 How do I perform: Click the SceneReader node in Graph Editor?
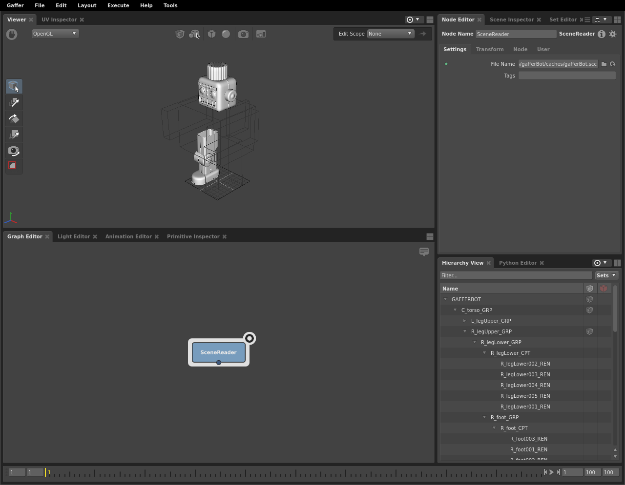pyautogui.click(x=218, y=352)
